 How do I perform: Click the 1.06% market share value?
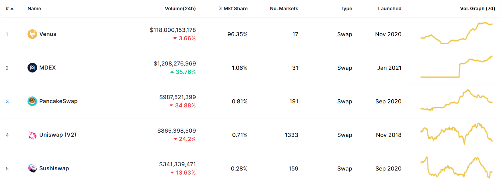[240, 68]
